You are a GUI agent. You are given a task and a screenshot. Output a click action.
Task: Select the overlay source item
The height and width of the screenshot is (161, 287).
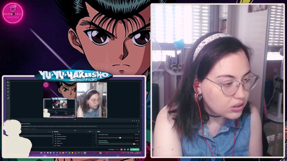click(59, 145)
